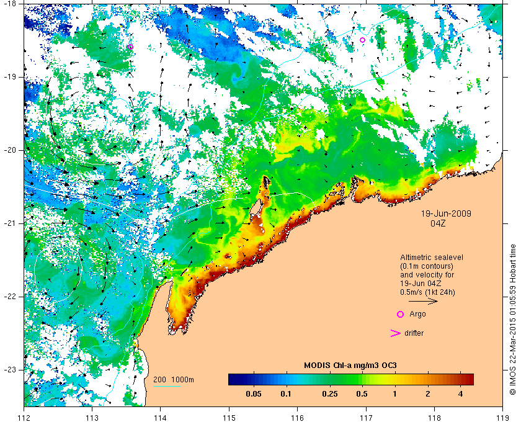Click the colorbar tick label '4'
Image resolution: width=521 pixels, height=422 pixels.
tap(460, 394)
